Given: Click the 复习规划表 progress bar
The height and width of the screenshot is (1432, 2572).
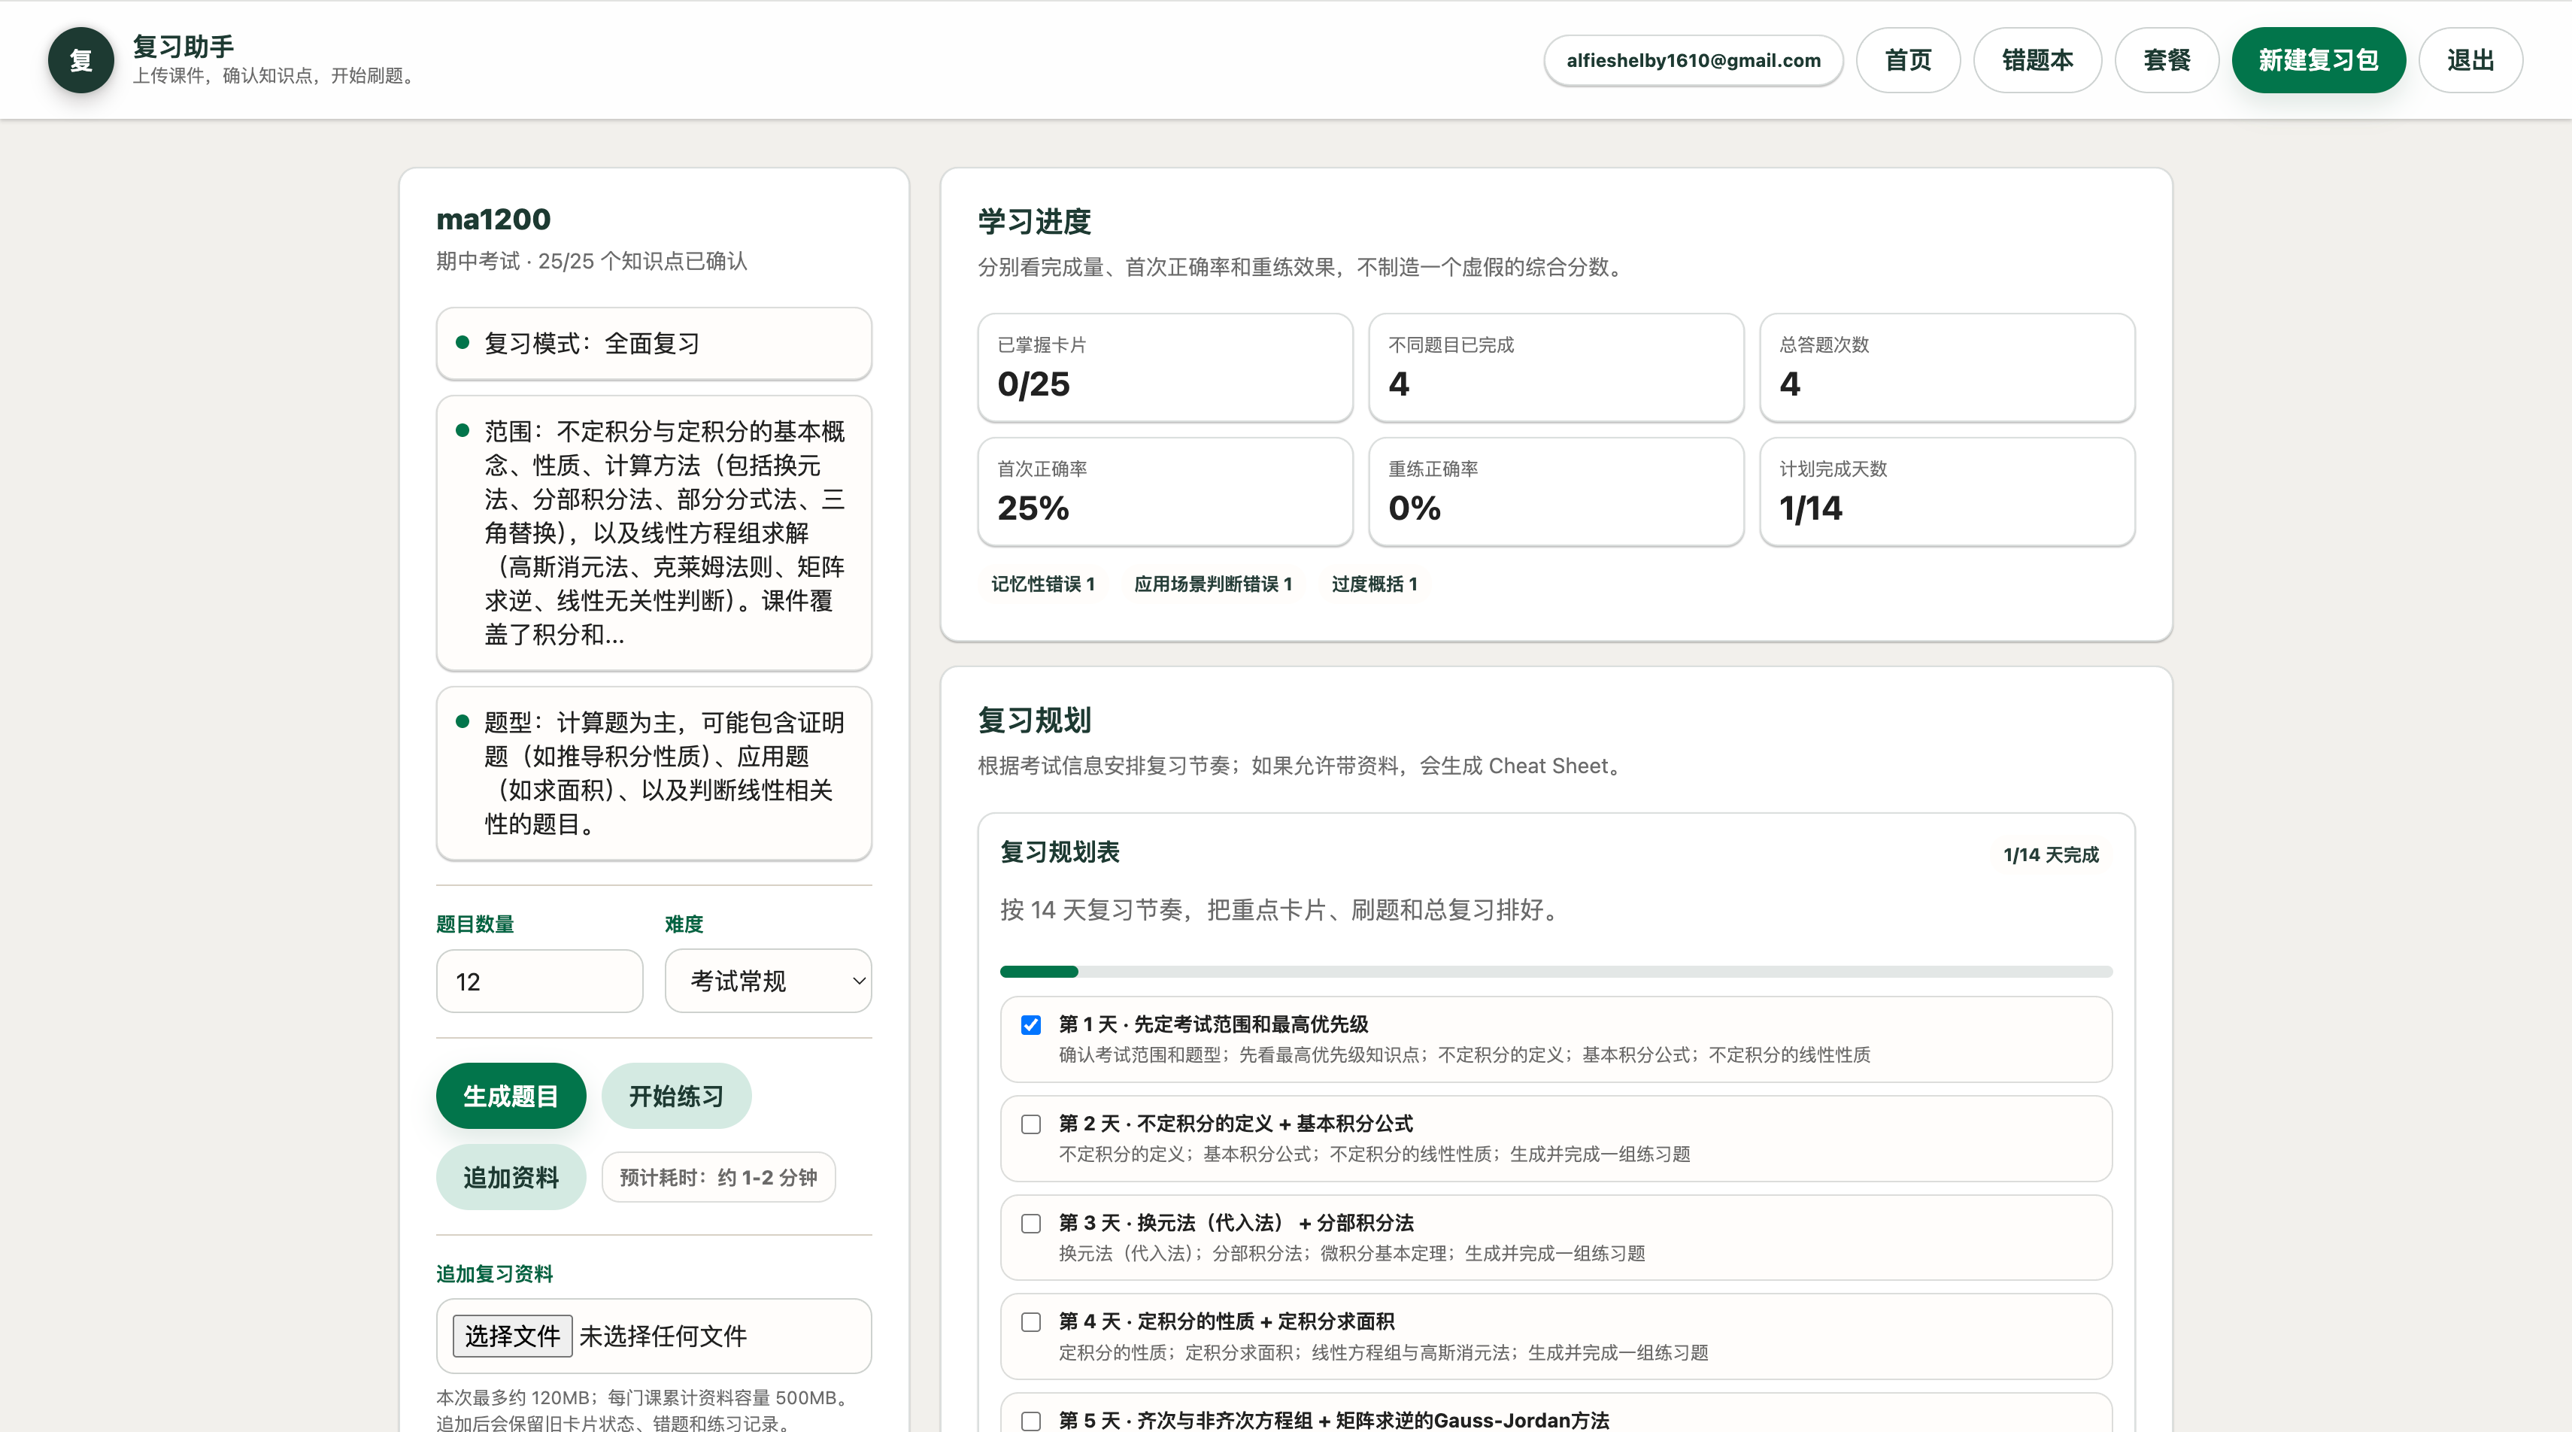Looking at the screenshot, I should (x=1555, y=972).
